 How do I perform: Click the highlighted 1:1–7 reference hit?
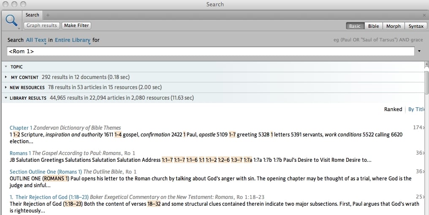tap(167, 160)
